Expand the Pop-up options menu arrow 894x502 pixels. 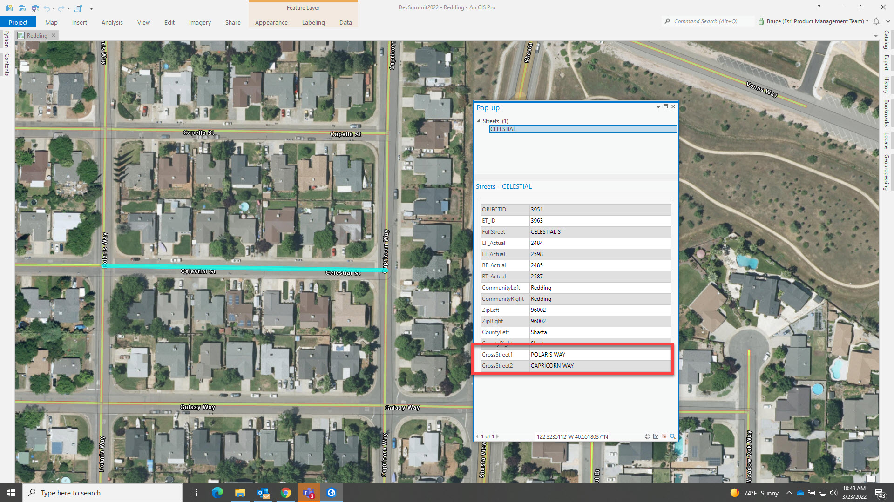click(x=658, y=106)
